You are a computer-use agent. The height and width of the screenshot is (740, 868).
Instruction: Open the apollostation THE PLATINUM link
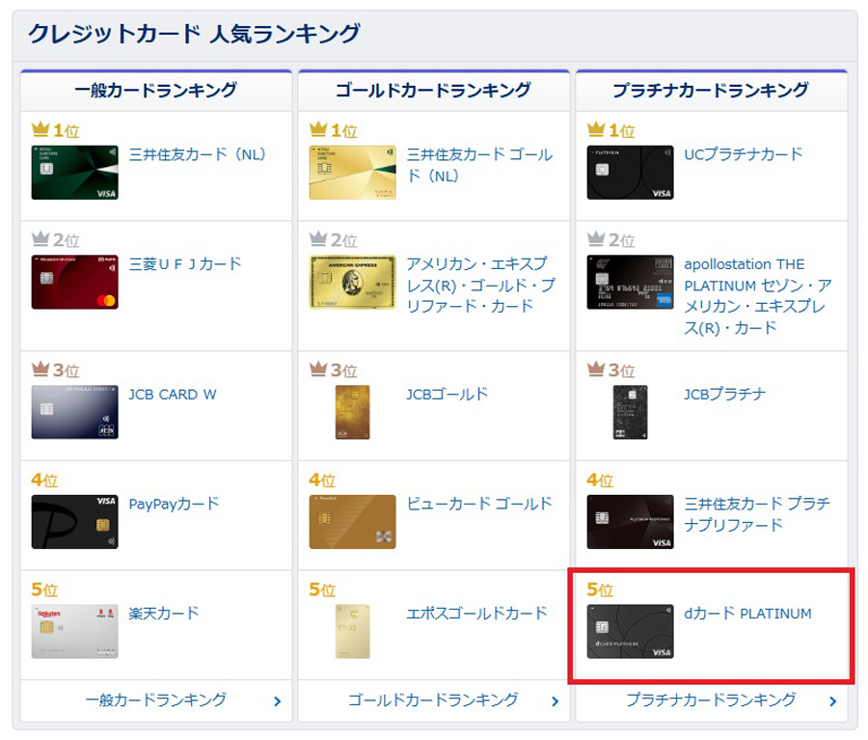click(758, 296)
